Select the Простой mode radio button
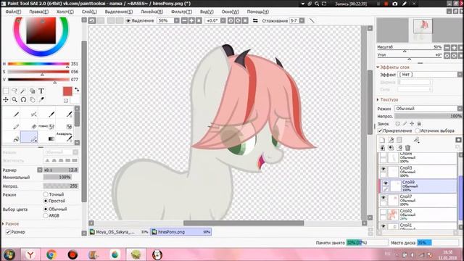The height and width of the screenshot is (261, 464). pyautogui.click(x=46, y=201)
